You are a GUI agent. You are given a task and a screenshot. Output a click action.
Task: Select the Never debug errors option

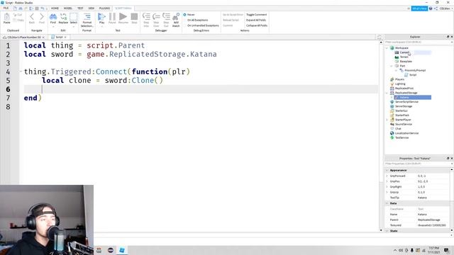point(189,14)
